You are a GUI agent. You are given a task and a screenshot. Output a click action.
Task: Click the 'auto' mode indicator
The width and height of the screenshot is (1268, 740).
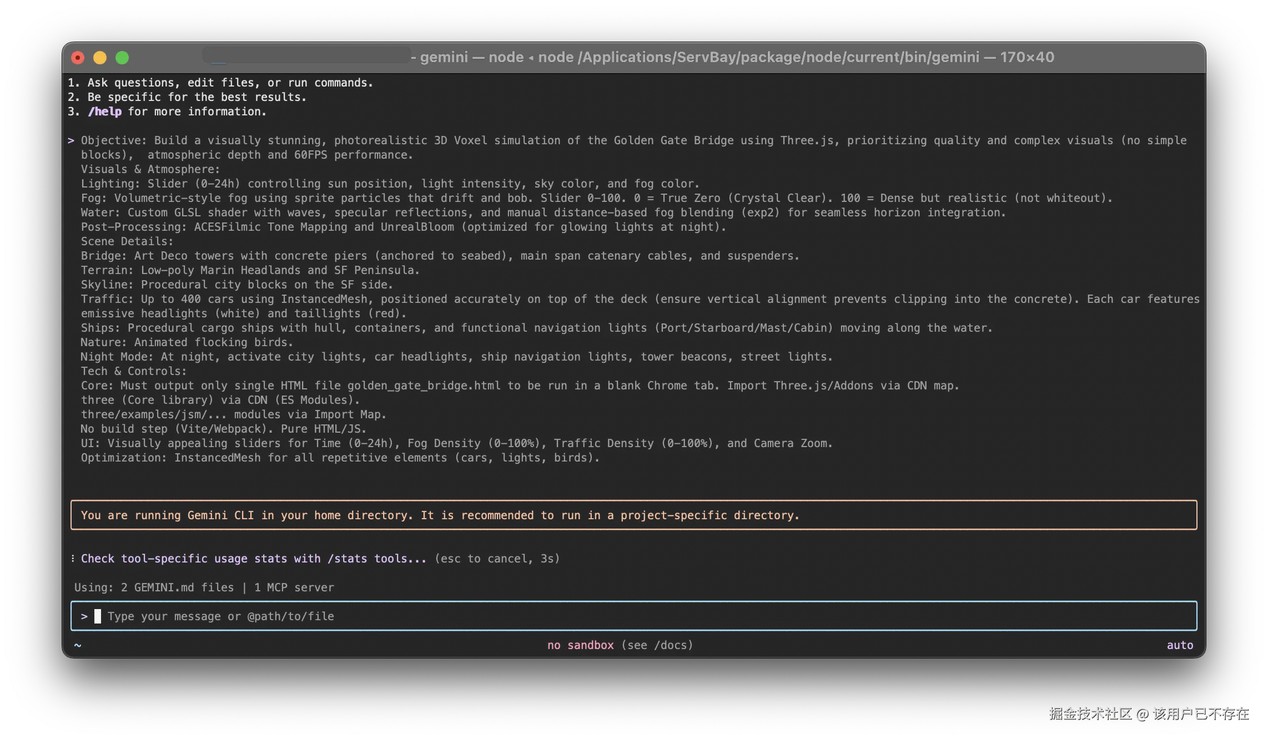1180,645
